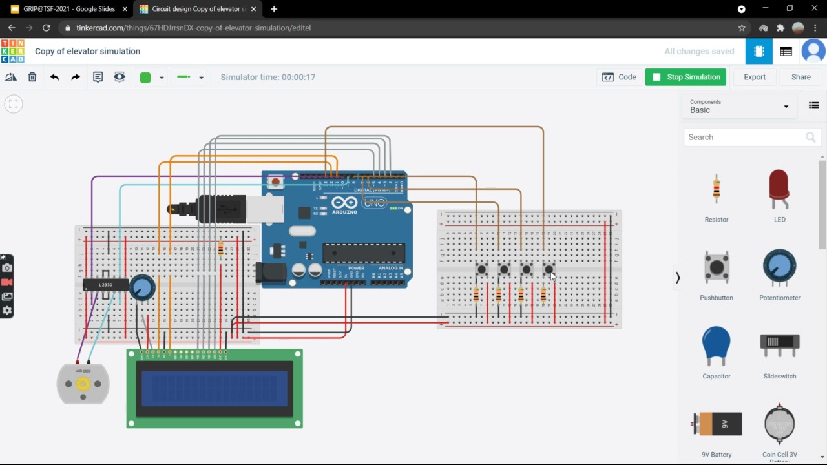Select the Coin Cell 3V Battery component

pyautogui.click(x=780, y=431)
